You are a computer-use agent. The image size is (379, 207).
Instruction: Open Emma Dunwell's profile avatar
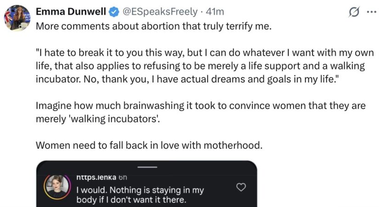[17, 18]
